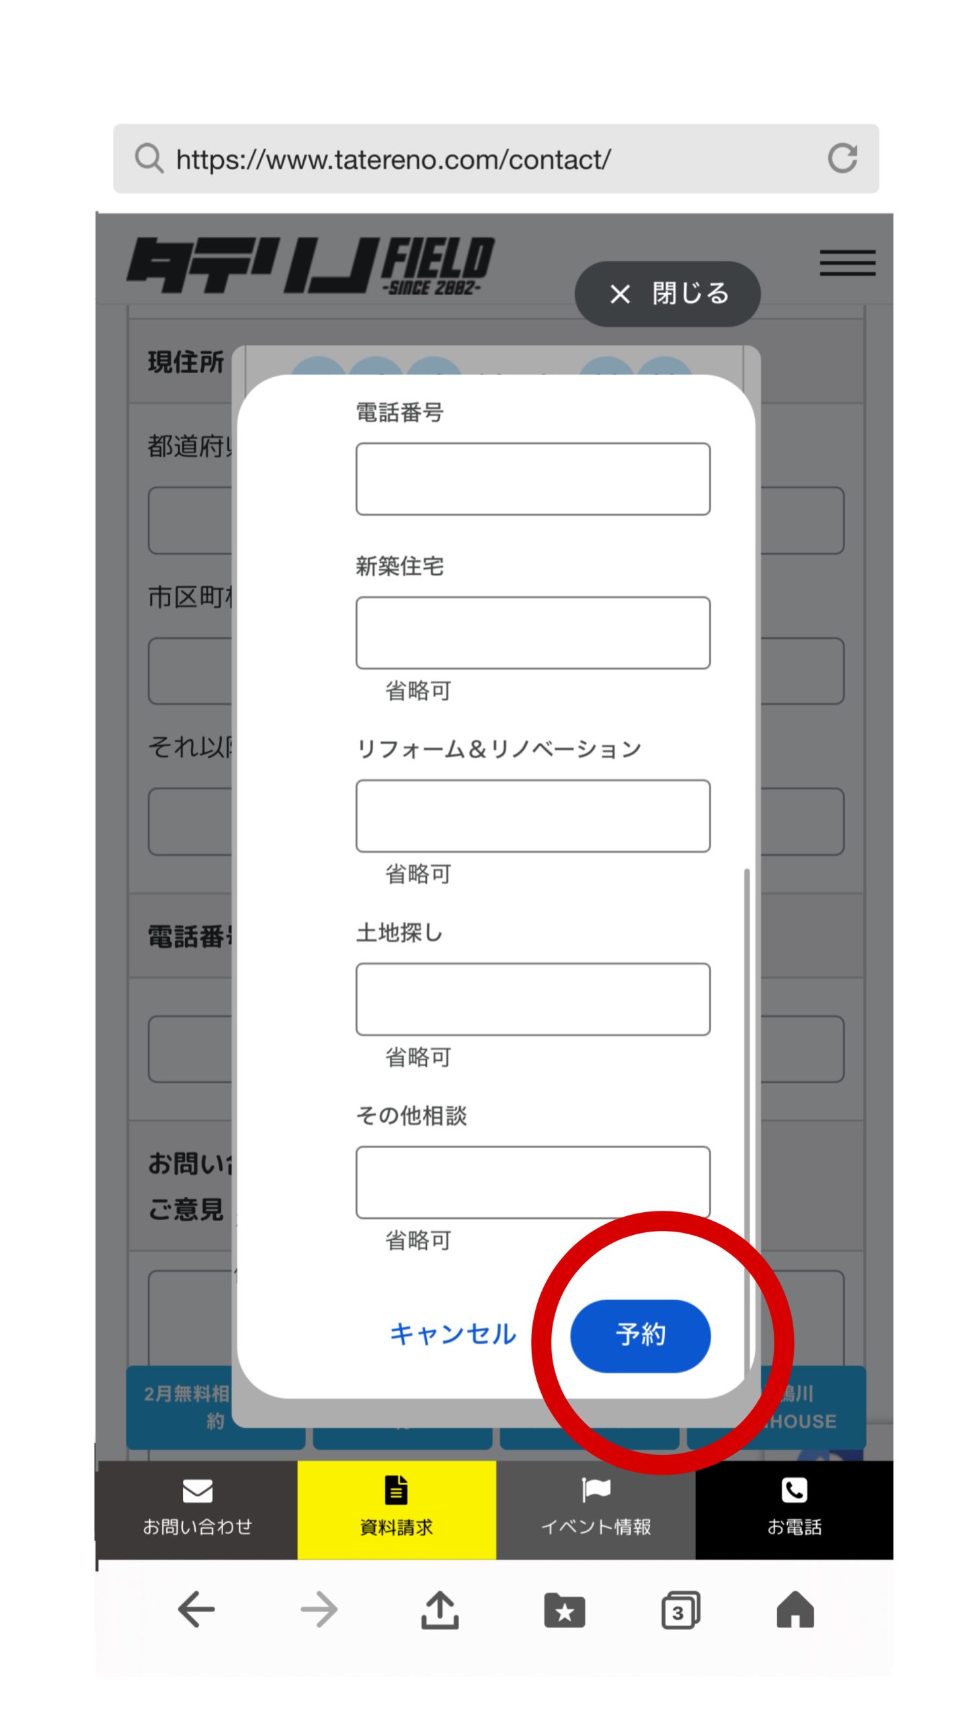Open the hamburger menu

click(x=847, y=263)
